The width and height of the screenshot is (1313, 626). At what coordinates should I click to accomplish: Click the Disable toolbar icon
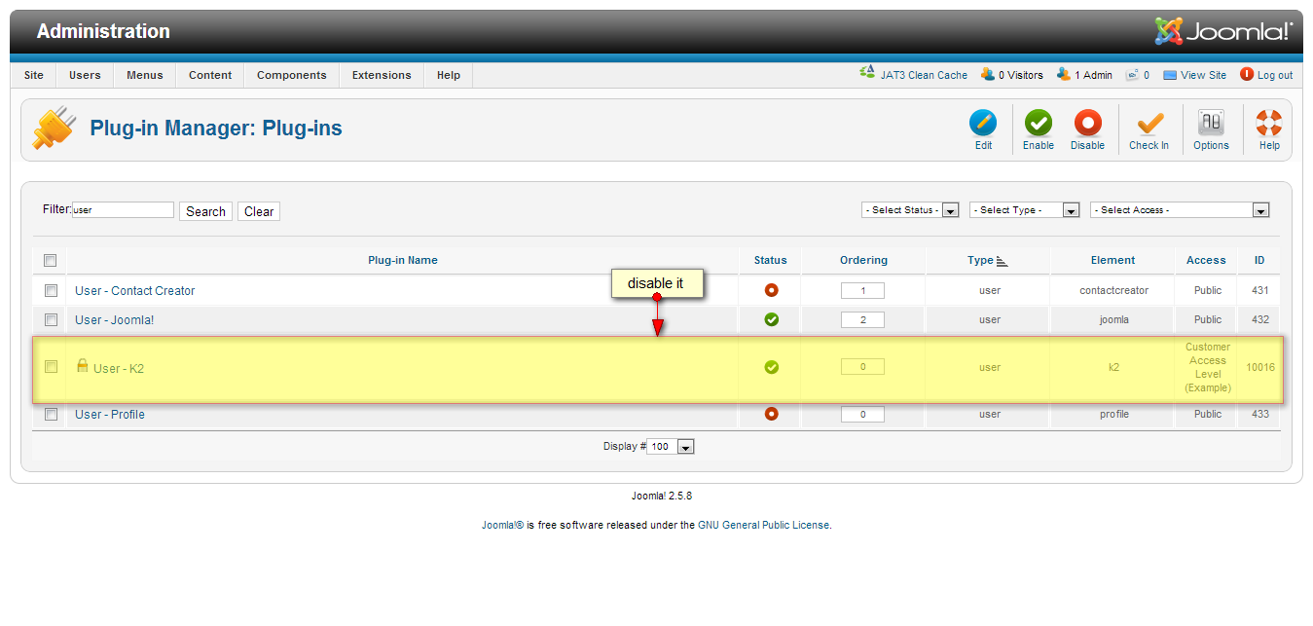[1087, 128]
